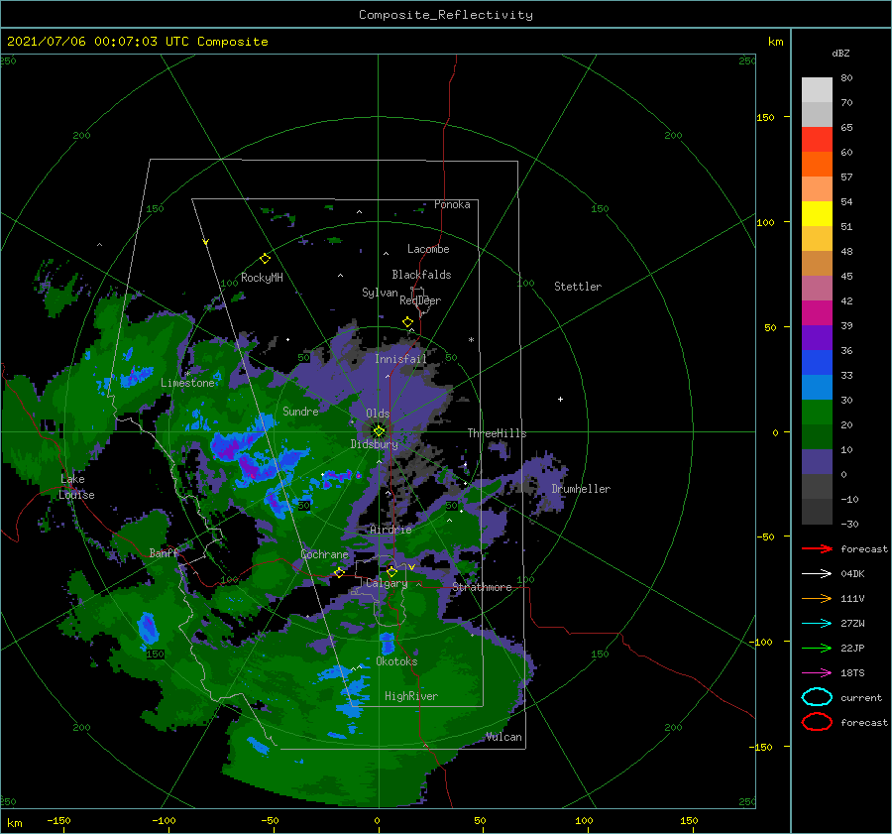Viewport: 892px width, 834px height.
Task: Click the yellow diamond marker below RedDeer
Action: [407, 322]
